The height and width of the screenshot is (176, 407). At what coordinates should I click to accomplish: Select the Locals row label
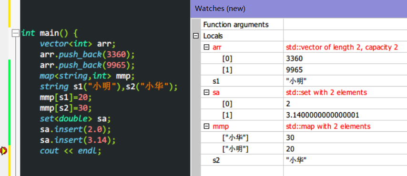coord(213,36)
